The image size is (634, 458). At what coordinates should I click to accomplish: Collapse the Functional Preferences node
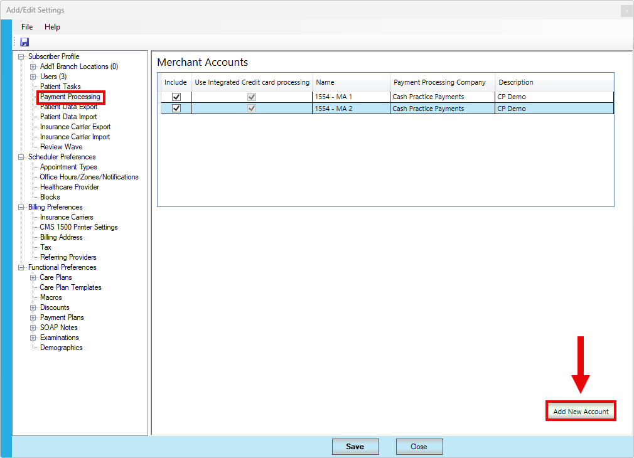coord(21,267)
